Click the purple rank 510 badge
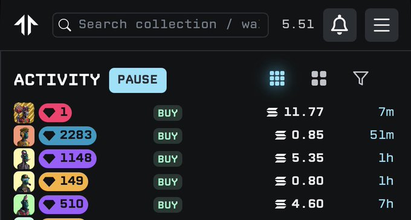Screen dimensions: 411x220 tap(63, 204)
